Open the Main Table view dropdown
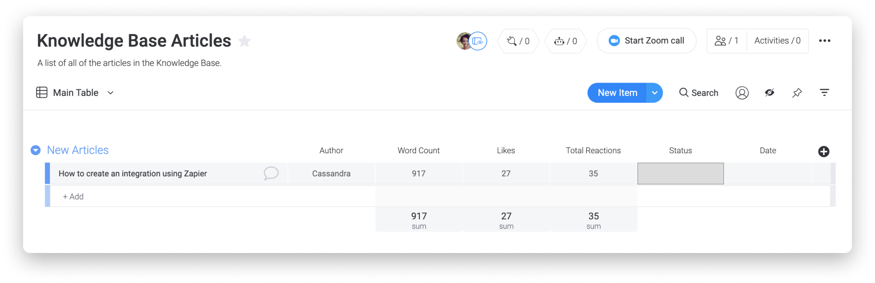The width and height of the screenshot is (875, 283). 110,93
